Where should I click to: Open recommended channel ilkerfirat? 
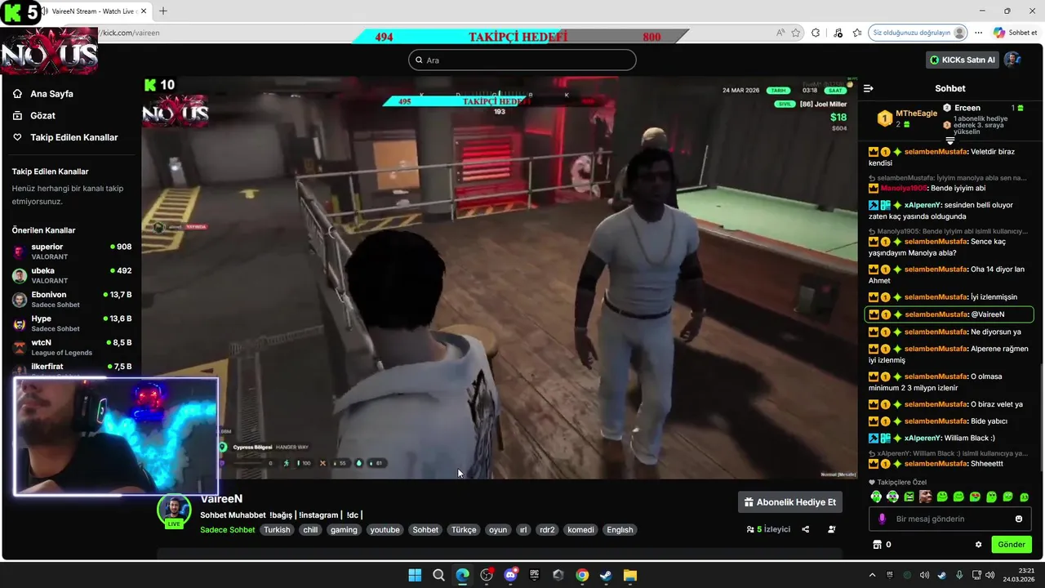pyautogui.click(x=71, y=367)
